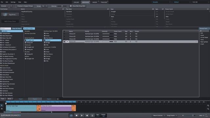Toggle the metronome icon in transport
This screenshot has height=118, width=210.
92,115
